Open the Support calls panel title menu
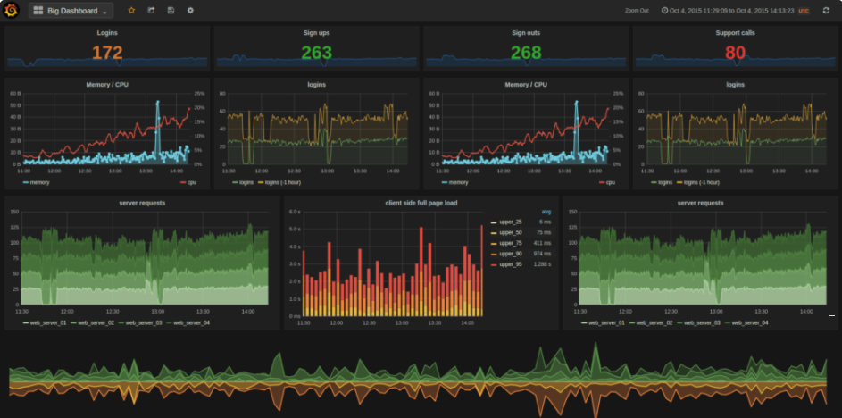The width and height of the screenshot is (842, 418). pyautogui.click(x=735, y=33)
